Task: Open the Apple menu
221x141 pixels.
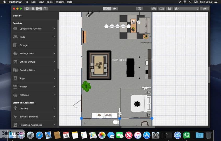Action: pyautogui.click(x=4, y=2)
